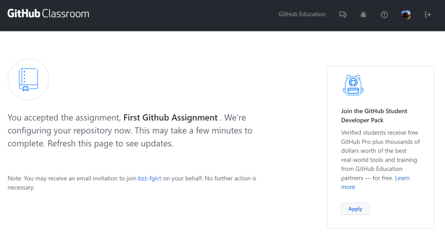Image resolution: width=445 pixels, height=233 pixels.
Task: Click the You accepted the assignment text
Action: click(65, 118)
